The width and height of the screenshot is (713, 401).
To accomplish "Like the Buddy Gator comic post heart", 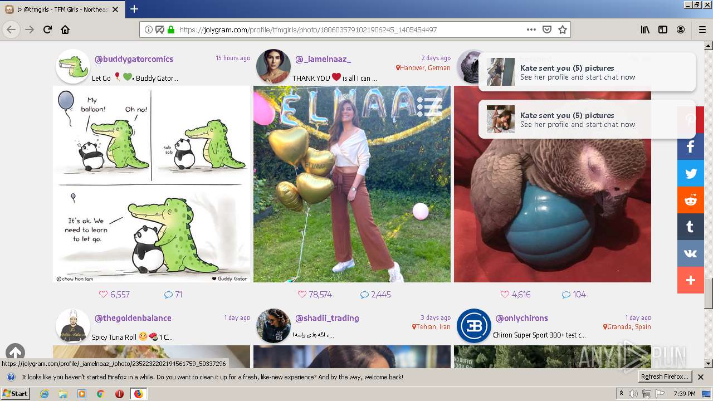I will coord(103,294).
